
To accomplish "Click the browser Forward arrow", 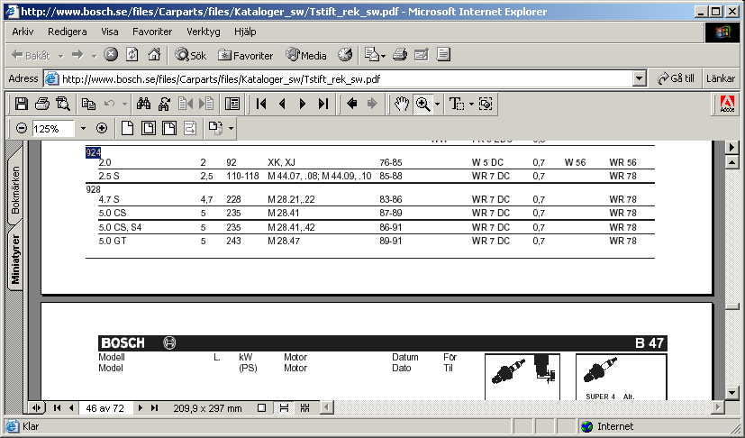I will 77,55.
